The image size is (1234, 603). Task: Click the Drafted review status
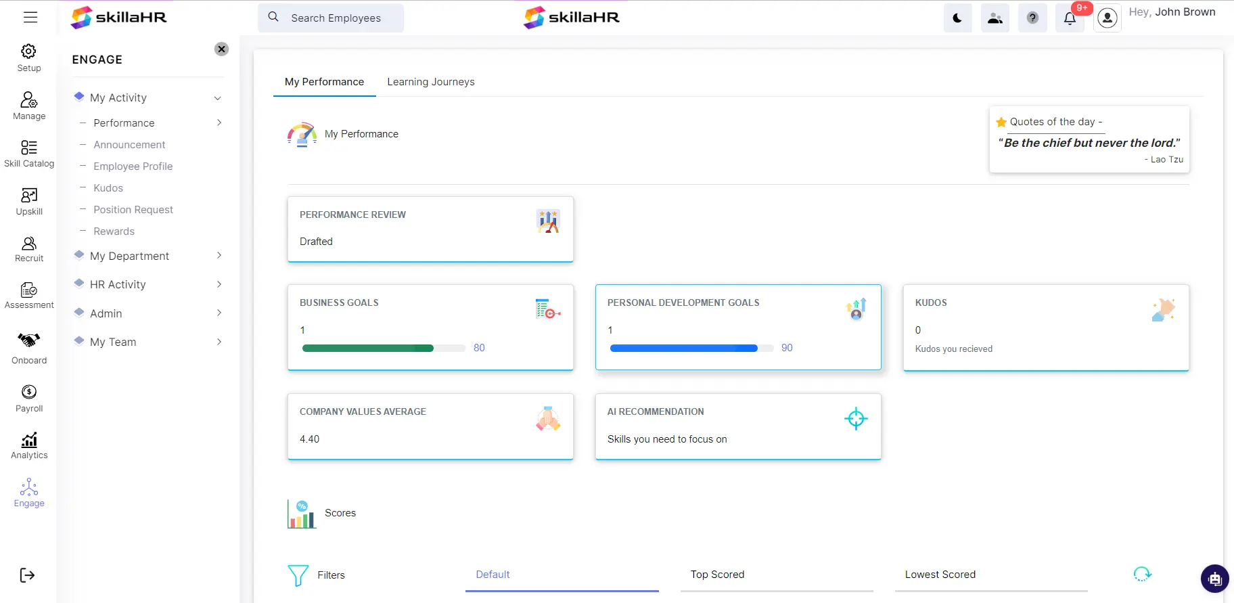pyautogui.click(x=316, y=242)
